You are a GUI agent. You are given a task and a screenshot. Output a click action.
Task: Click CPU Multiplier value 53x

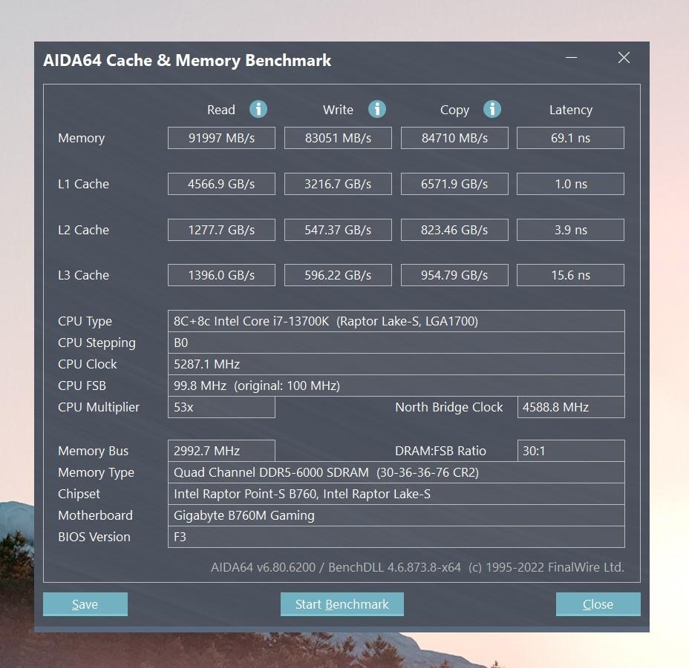pos(221,407)
